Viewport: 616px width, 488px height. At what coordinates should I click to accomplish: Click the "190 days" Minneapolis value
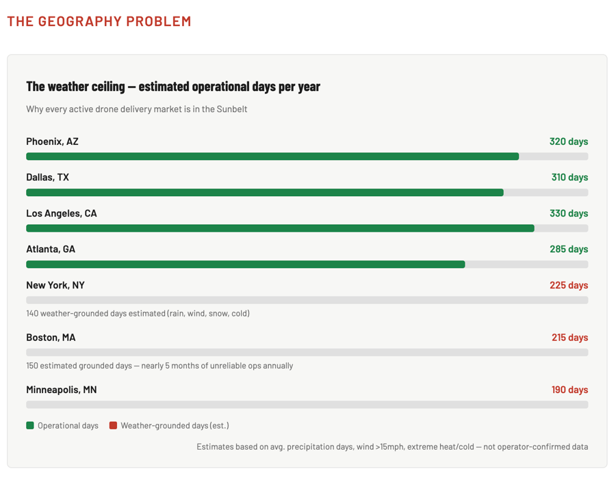tap(569, 390)
